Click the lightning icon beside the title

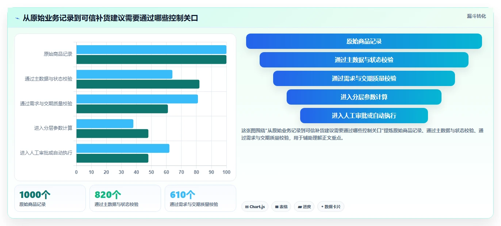18,18
